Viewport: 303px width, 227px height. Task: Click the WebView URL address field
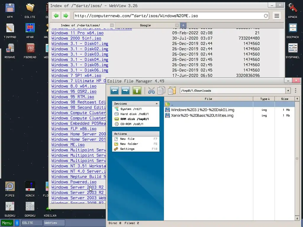pos(168,16)
